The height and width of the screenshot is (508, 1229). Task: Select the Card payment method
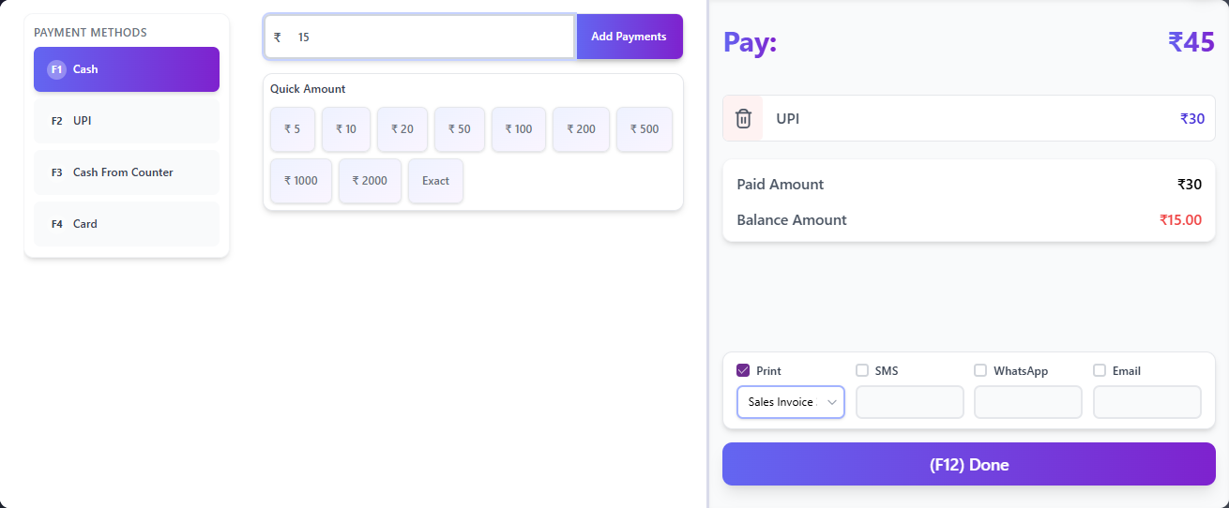tap(127, 224)
